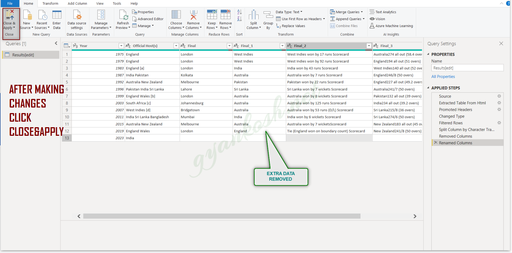512x253 pixels.
Task: Open the Manage query dropdown
Action: pos(143,26)
